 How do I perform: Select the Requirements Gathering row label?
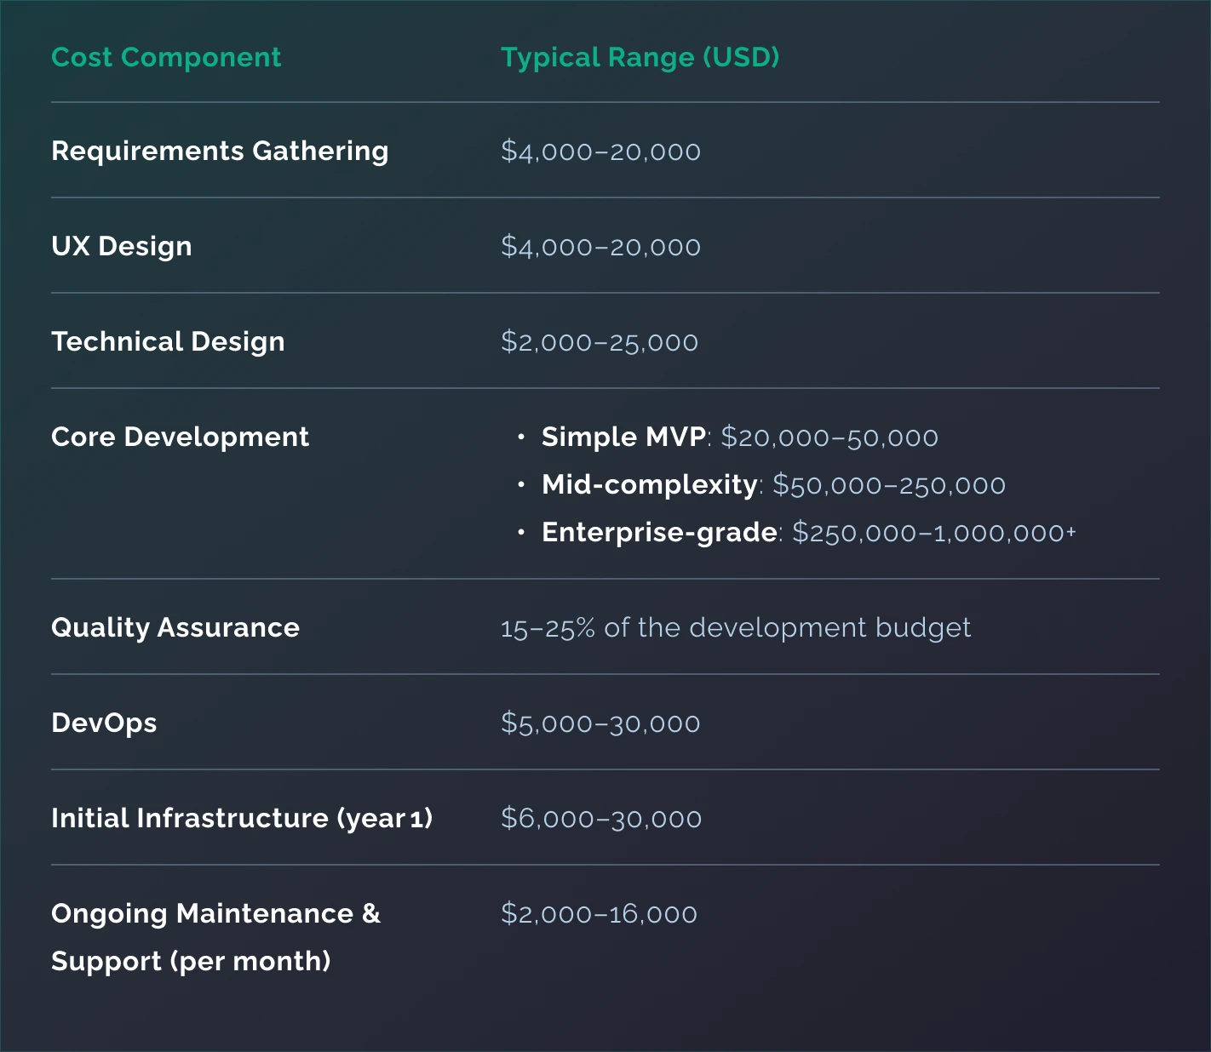pos(220,151)
